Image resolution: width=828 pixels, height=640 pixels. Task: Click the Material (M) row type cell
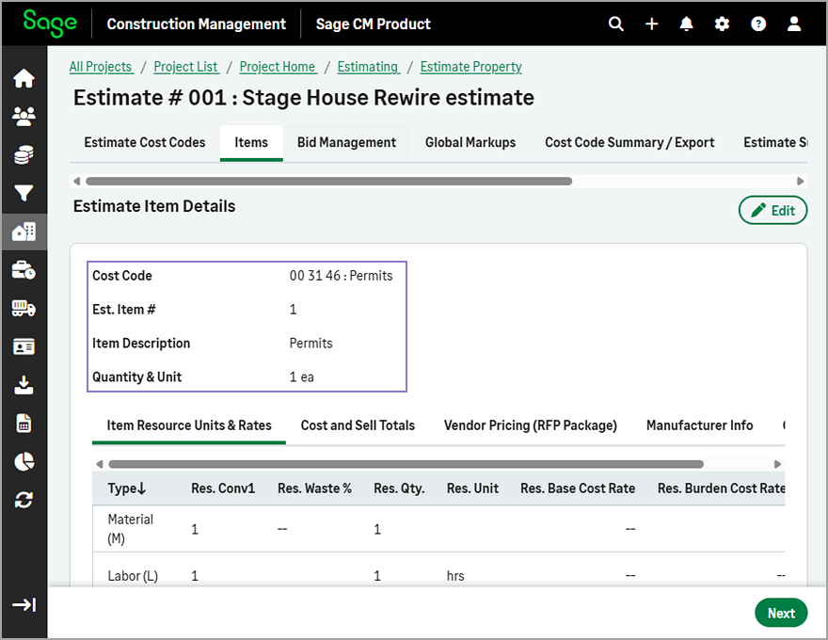point(131,529)
